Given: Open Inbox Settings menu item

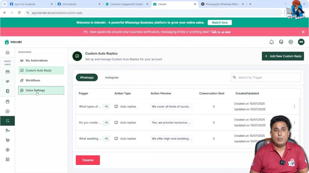Looking at the screenshot, I should 41,91.
